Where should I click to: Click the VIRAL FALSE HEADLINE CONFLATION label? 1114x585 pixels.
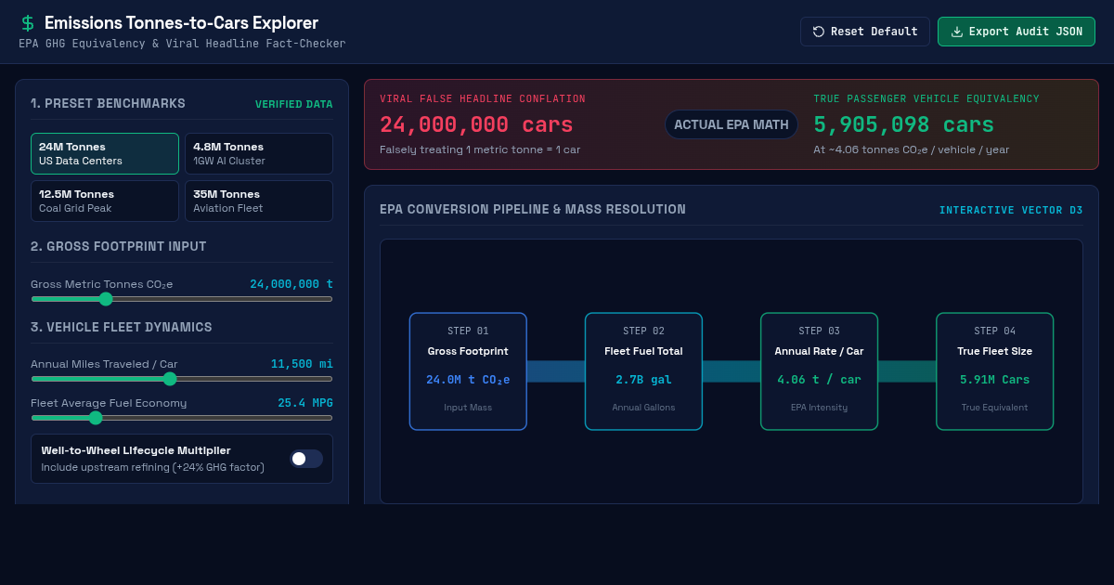coord(483,98)
